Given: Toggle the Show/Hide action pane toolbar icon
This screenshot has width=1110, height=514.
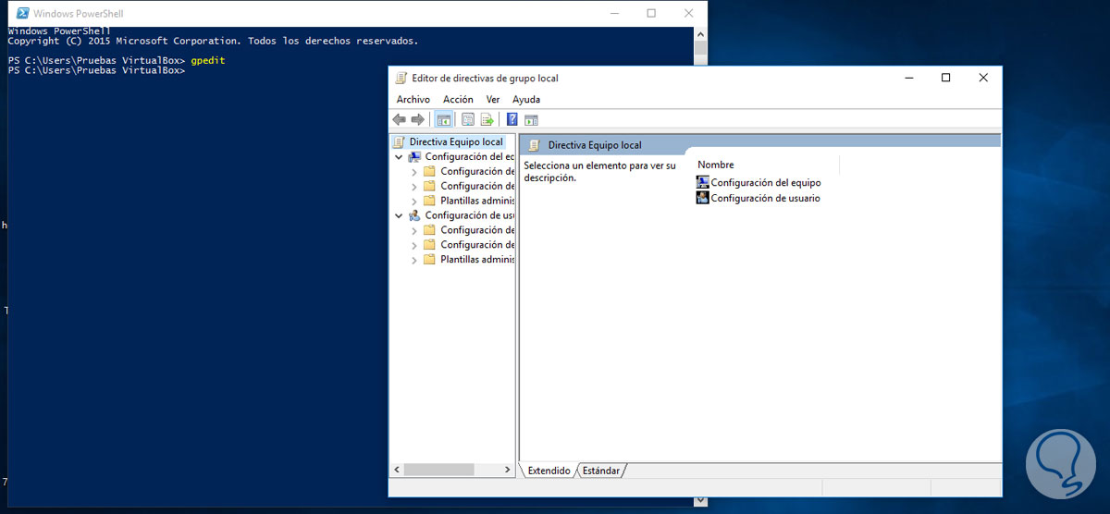Looking at the screenshot, I should (531, 119).
